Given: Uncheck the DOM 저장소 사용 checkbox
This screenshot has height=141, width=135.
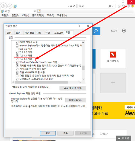Looking at the screenshot, I should (17, 42).
